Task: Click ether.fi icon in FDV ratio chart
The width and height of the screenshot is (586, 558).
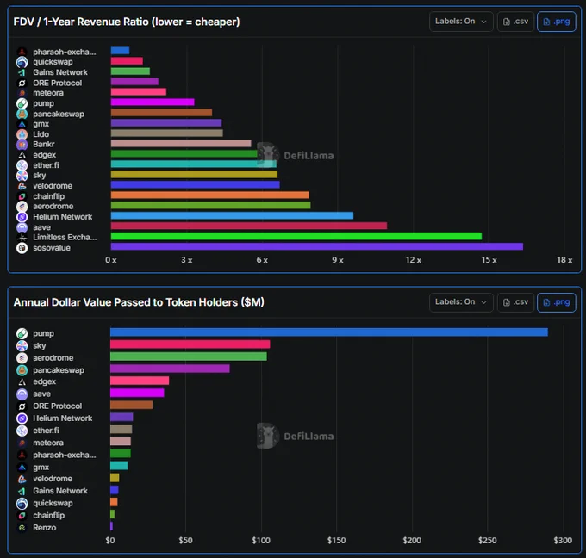Action: coord(22,165)
